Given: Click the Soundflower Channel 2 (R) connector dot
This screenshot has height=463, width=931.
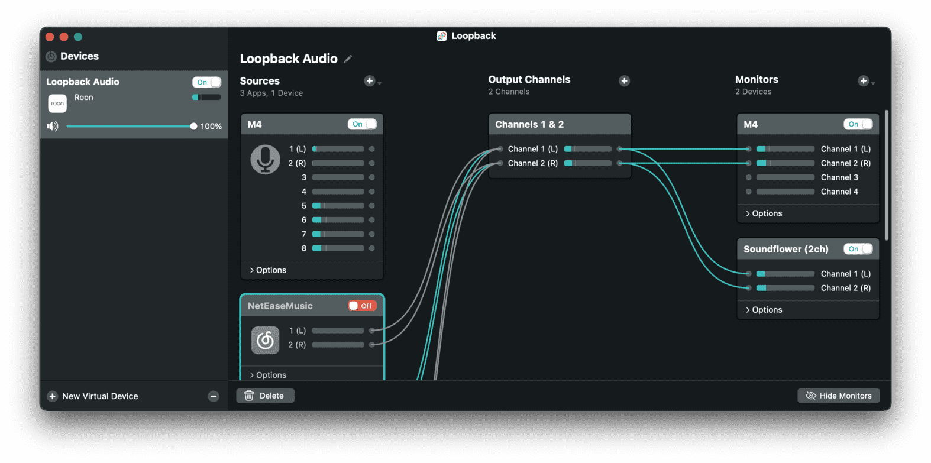Looking at the screenshot, I should tap(748, 288).
